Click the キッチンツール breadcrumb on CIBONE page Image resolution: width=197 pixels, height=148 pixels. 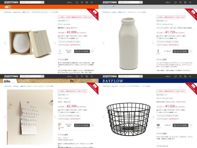pyautogui.click(x=131, y=12)
